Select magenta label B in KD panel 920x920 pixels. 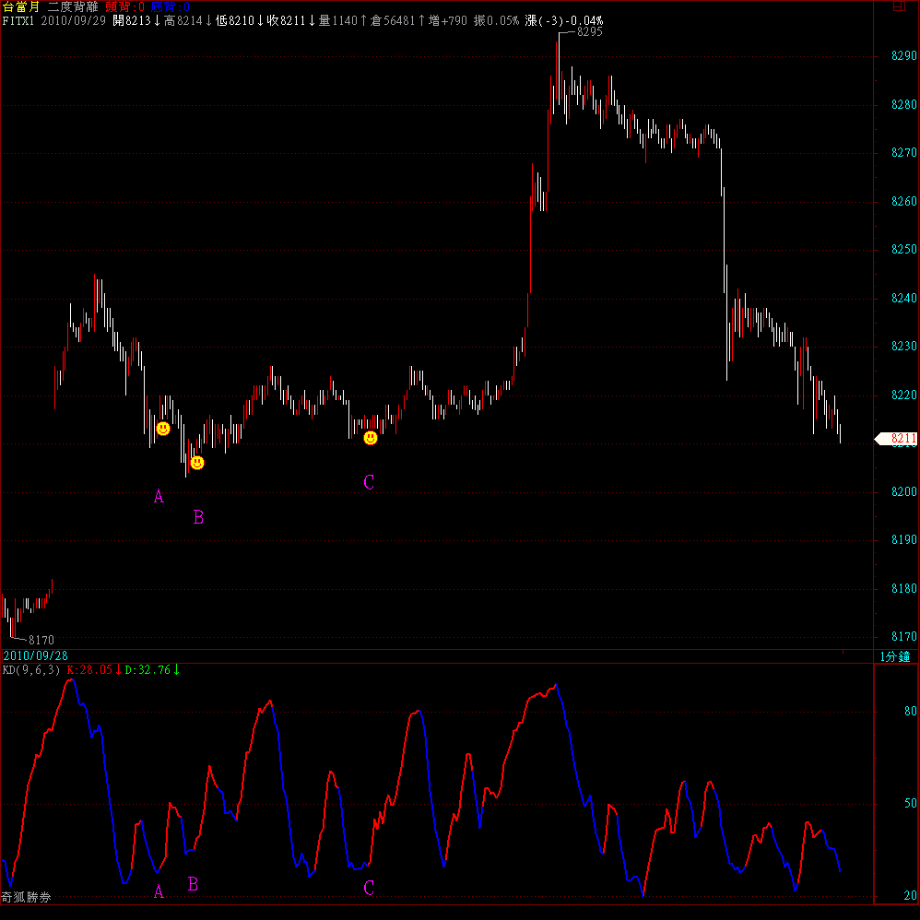coord(193,883)
